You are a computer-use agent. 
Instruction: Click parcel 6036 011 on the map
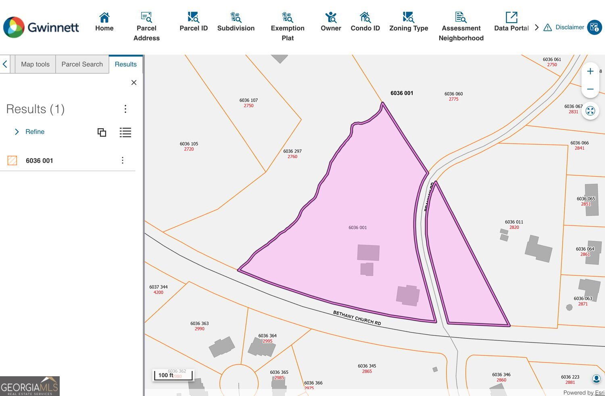[x=514, y=225]
